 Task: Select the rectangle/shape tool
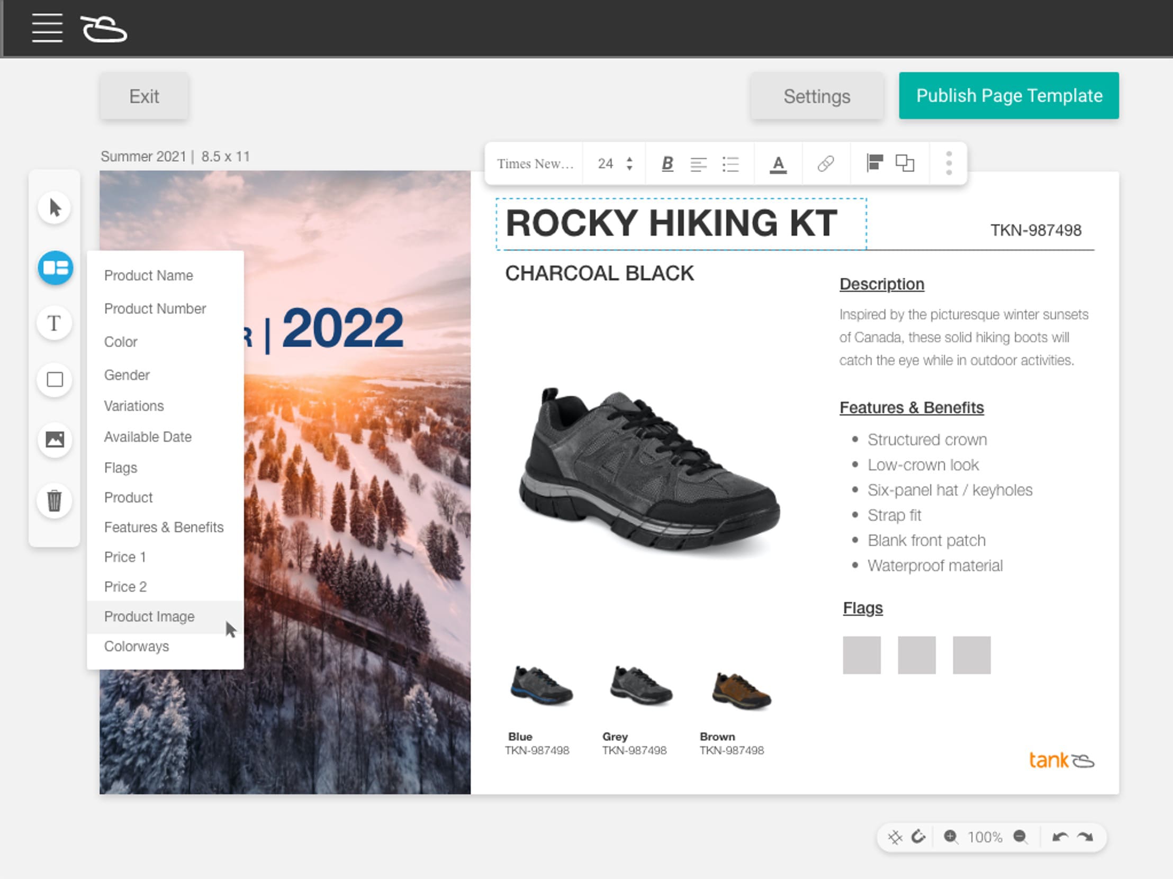(55, 380)
